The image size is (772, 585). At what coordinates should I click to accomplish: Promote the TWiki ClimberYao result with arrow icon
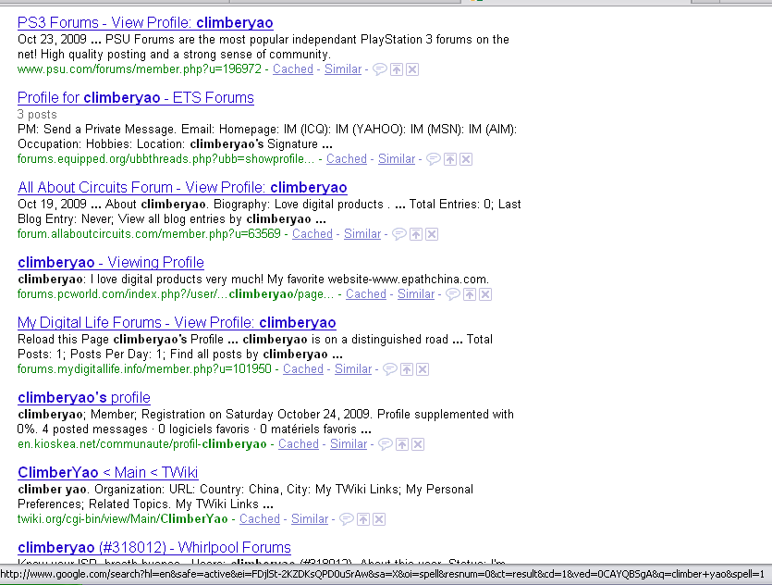[x=362, y=519]
